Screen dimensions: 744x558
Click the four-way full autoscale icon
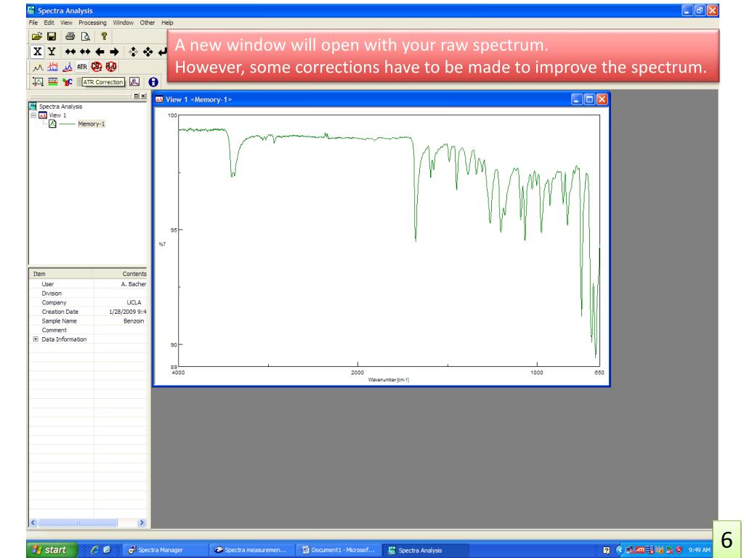(x=148, y=52)
